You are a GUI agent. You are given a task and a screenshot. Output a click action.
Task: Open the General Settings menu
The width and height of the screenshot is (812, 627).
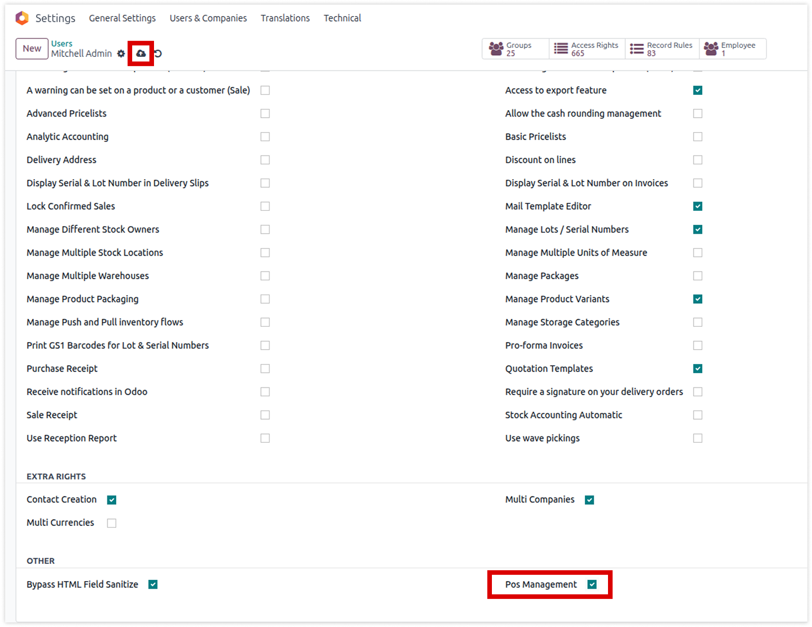(122, 18)
